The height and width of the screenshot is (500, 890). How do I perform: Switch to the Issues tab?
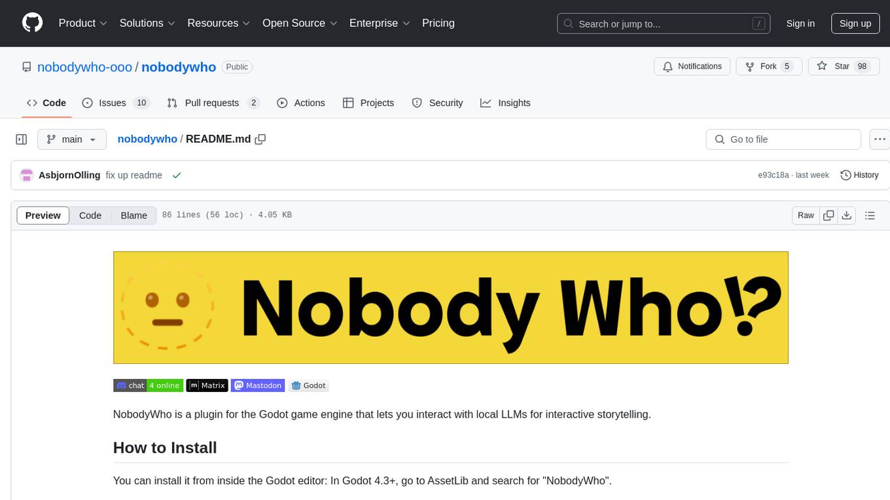[x=116, y=103]
